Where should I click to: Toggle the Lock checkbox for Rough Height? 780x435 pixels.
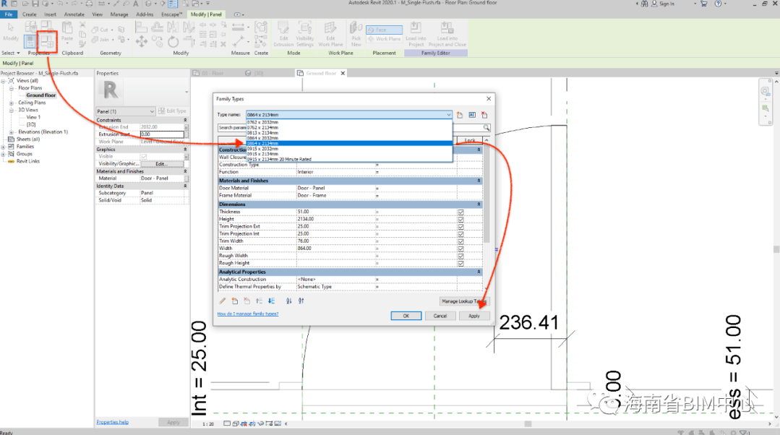[460, 263]
